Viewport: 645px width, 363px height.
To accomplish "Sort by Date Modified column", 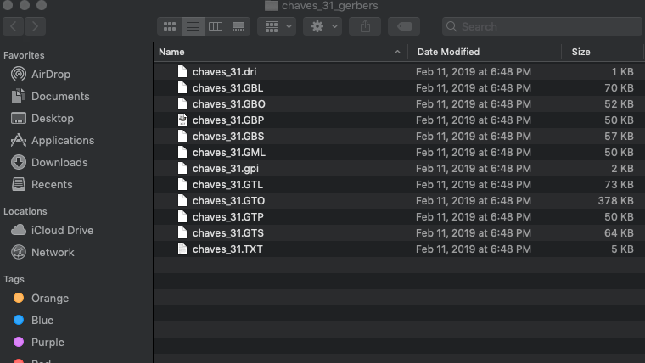I will (484, 52).
